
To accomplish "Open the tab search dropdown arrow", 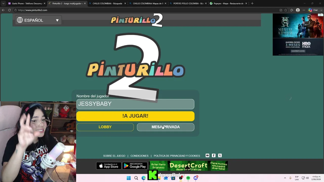I will [3, 4].
